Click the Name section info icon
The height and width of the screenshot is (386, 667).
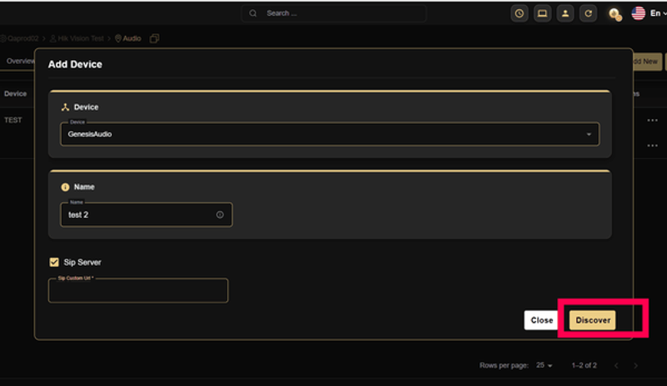tap(65, 187)
